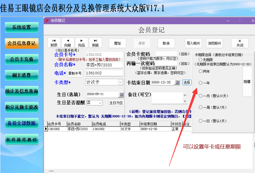Screen dimensions: 255x173
Task: Click the 生日为空 button
Action: (x=116, y=103)
